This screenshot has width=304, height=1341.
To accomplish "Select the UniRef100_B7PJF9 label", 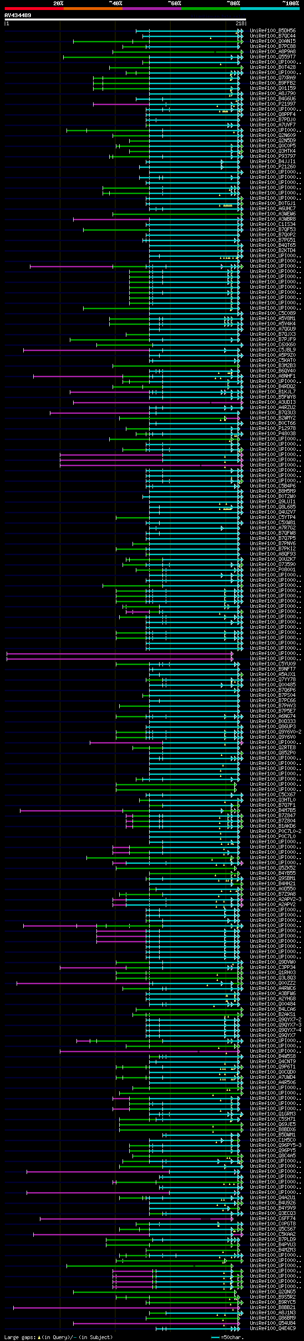I will pos(273,340).
